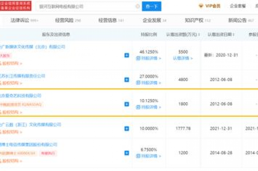Expand plus icon in 10.0000% shareholder row
The width and height of the screenshot is (258, 171).
click(127, 128)
